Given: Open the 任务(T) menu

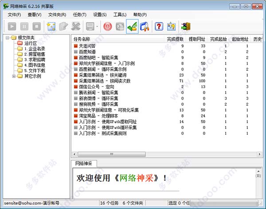Looking at the screenshot, I should click(x=79, y=15).
